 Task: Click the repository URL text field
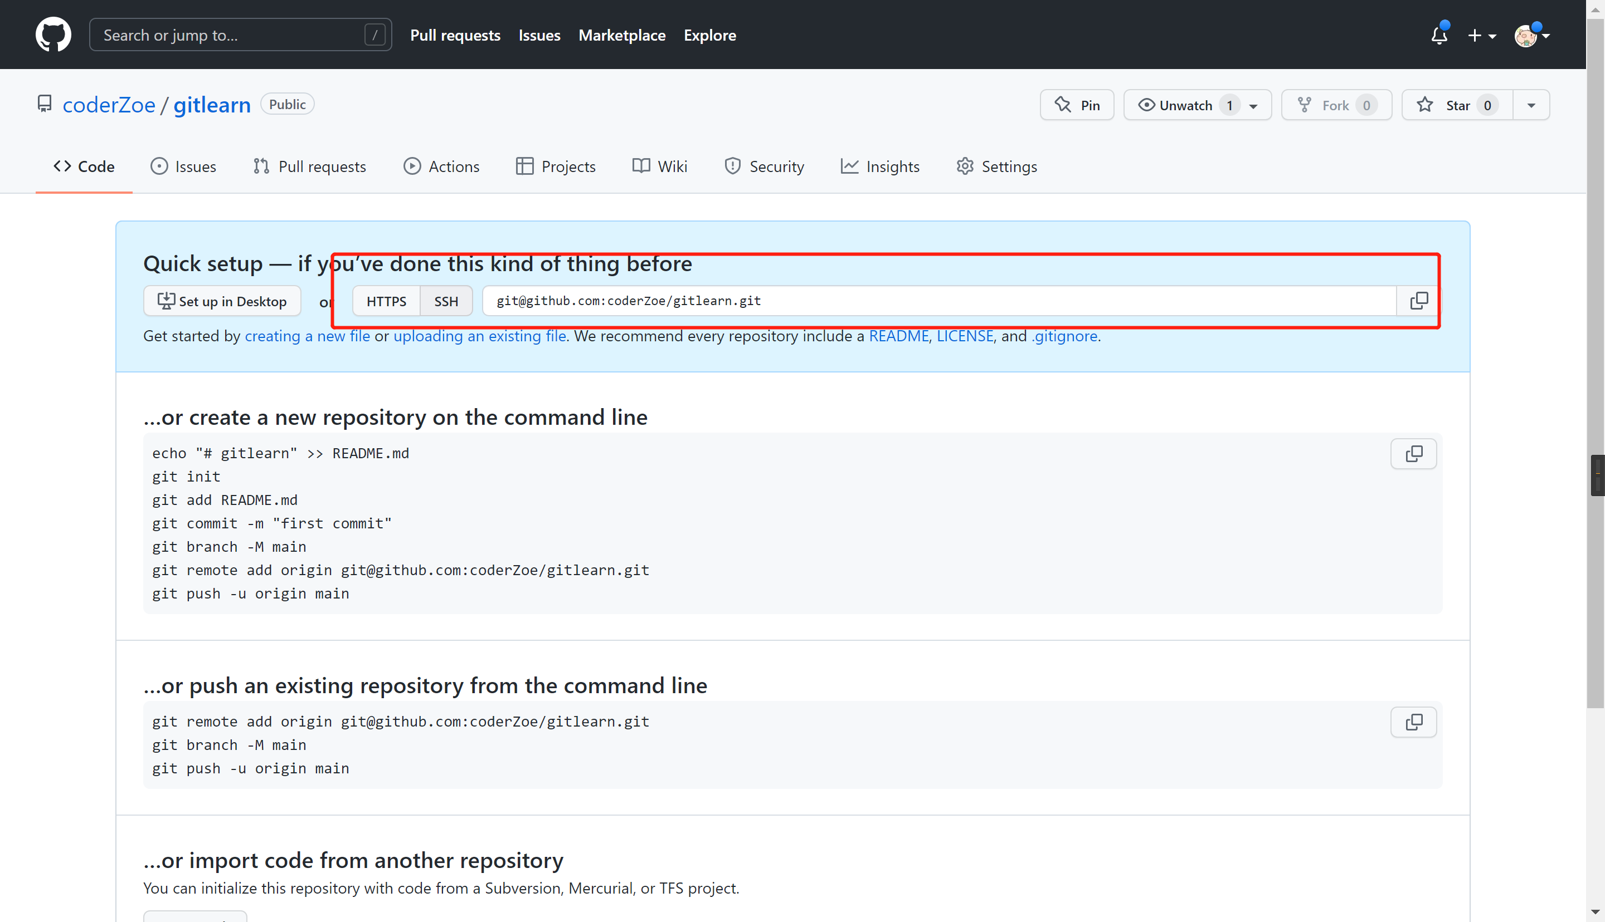[939, 301]
